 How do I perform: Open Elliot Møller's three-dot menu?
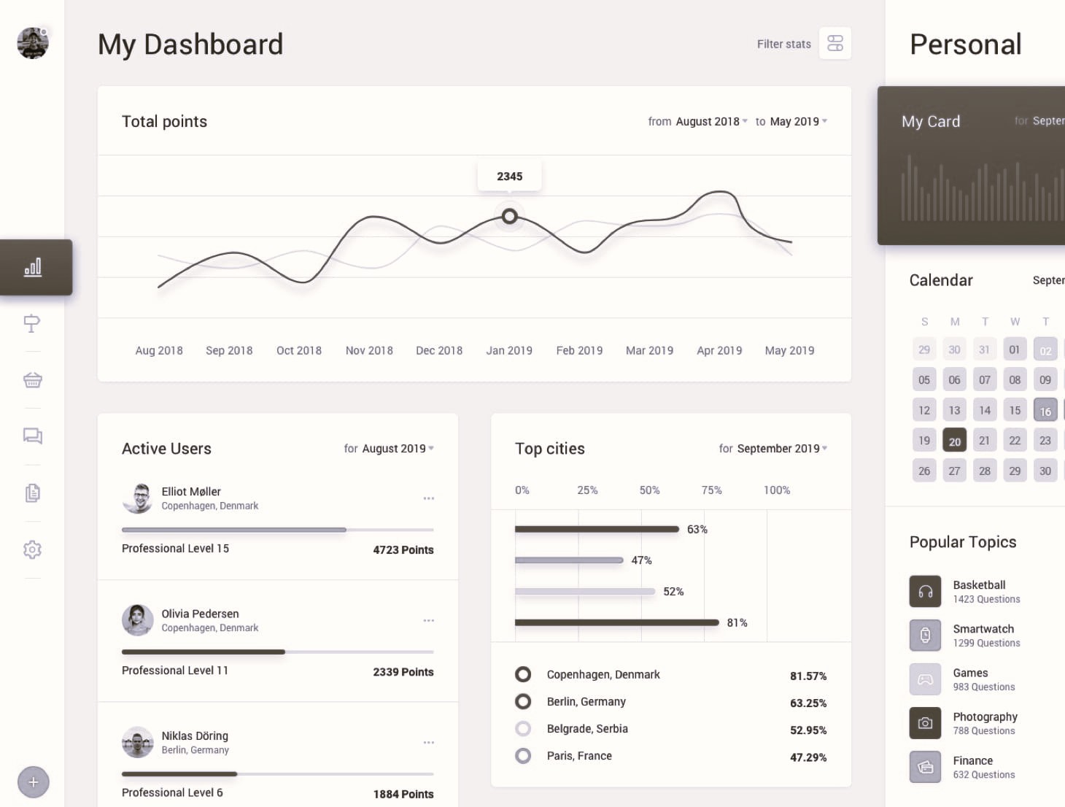click(x=429, y=498)
